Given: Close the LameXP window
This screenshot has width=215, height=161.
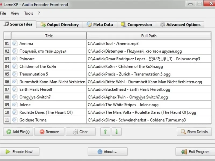Looking at the screenshot, I should pyautogui.click(x=210, y=3).
